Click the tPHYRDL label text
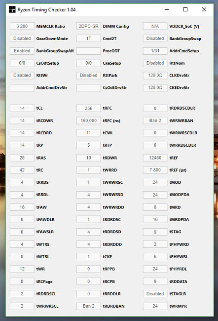Screen dimensions: 218x321 [x=178, y=269]
